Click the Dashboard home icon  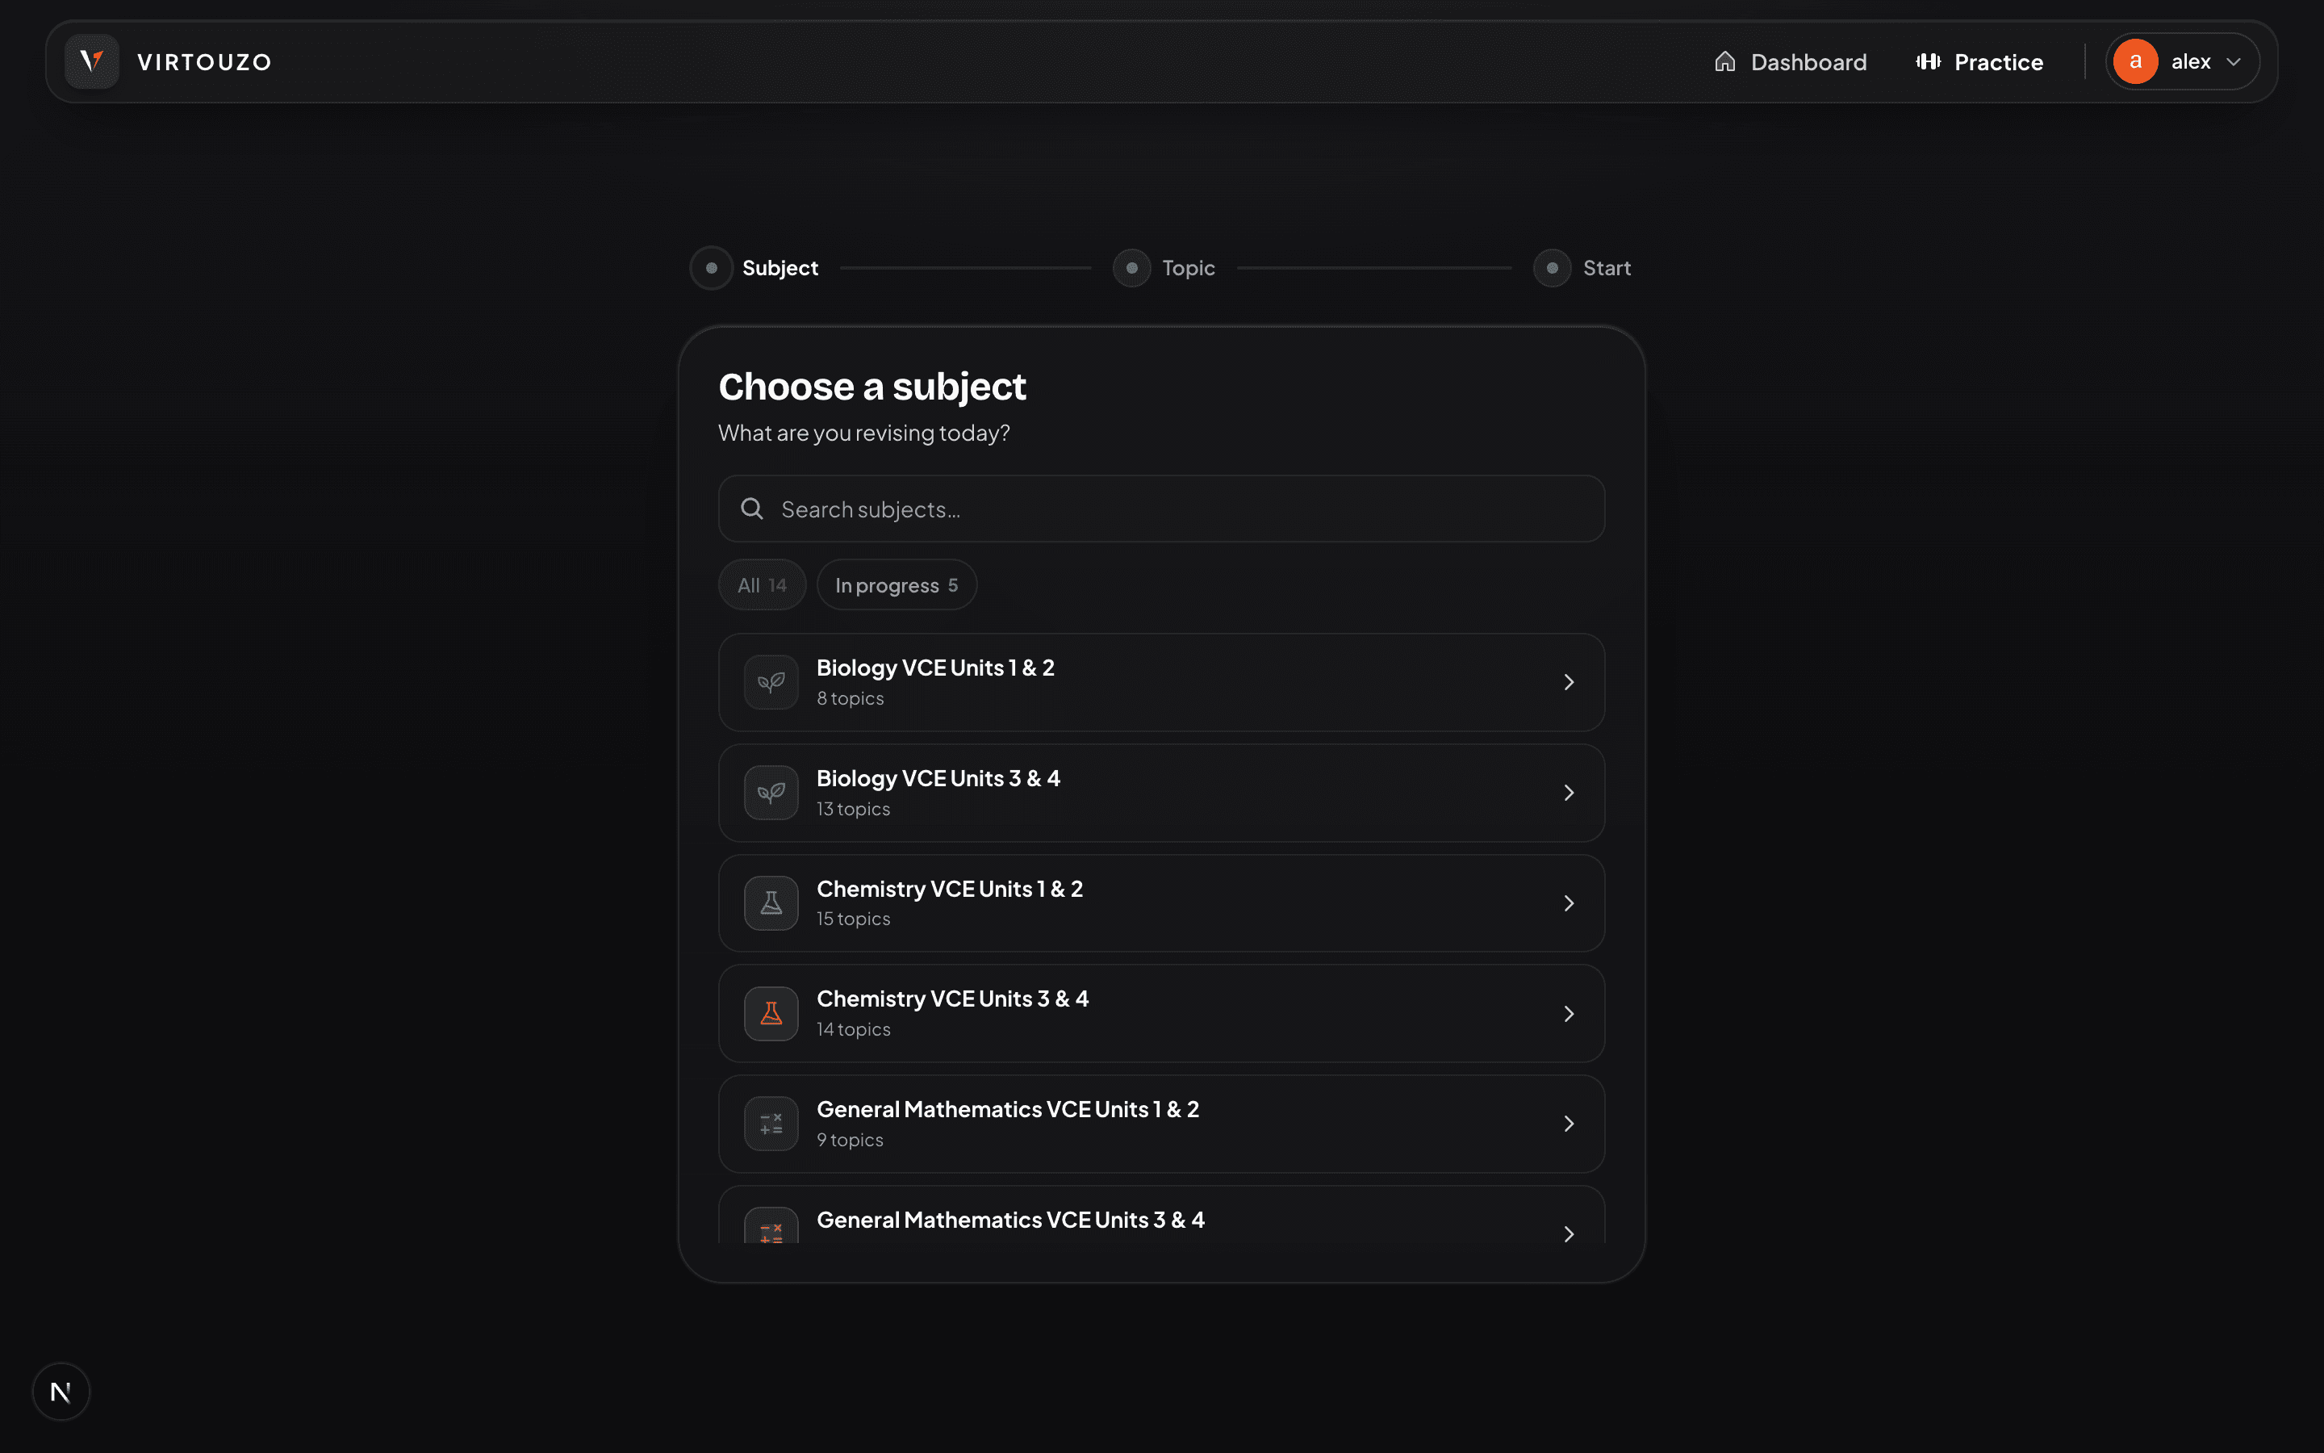(1724, 61)
